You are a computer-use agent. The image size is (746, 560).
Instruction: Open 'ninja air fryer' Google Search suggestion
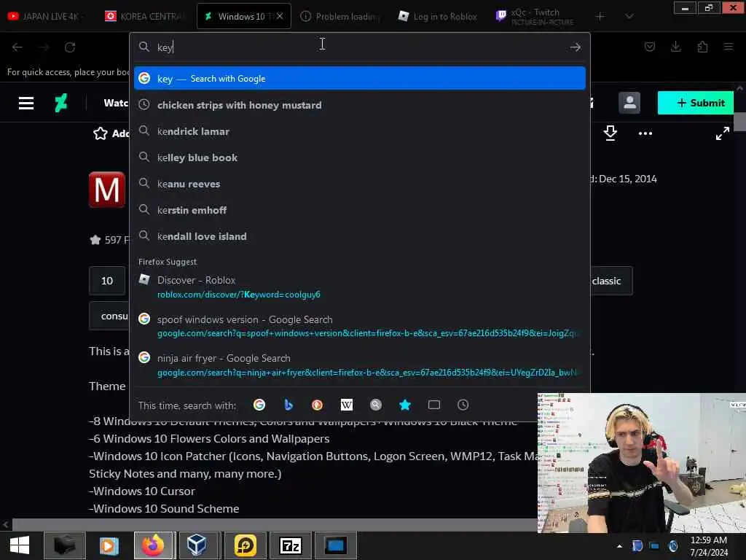(360, 365)
